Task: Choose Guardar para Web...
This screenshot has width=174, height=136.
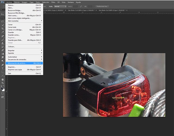Action: pyautogui.click(x=24, y=40)
